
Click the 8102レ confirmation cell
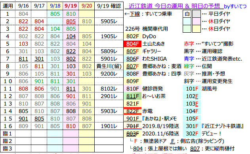109,89
